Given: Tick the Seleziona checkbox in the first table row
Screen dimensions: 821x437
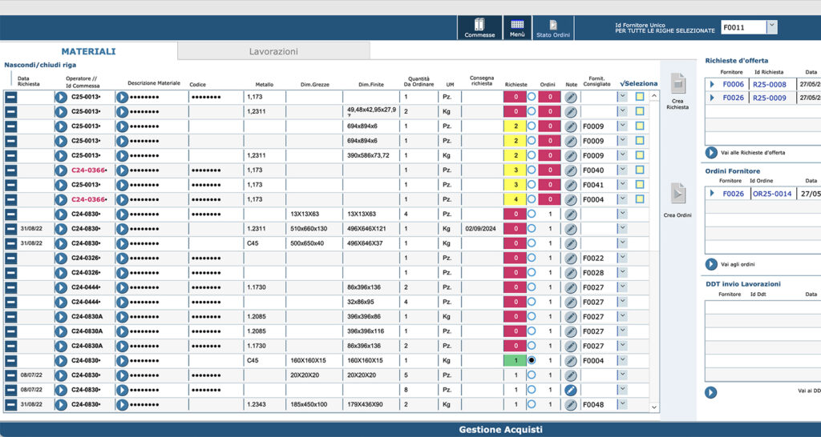Looking at the screenshot, I should click(640, 97).
